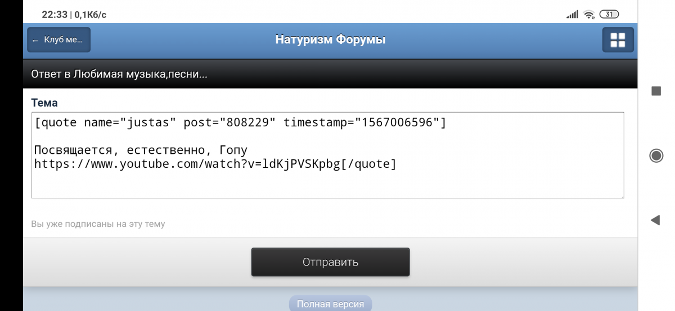Open the grid menu icon in header
Image resolution: width=675 pixels, height=311 pixels.
[618, 40]
